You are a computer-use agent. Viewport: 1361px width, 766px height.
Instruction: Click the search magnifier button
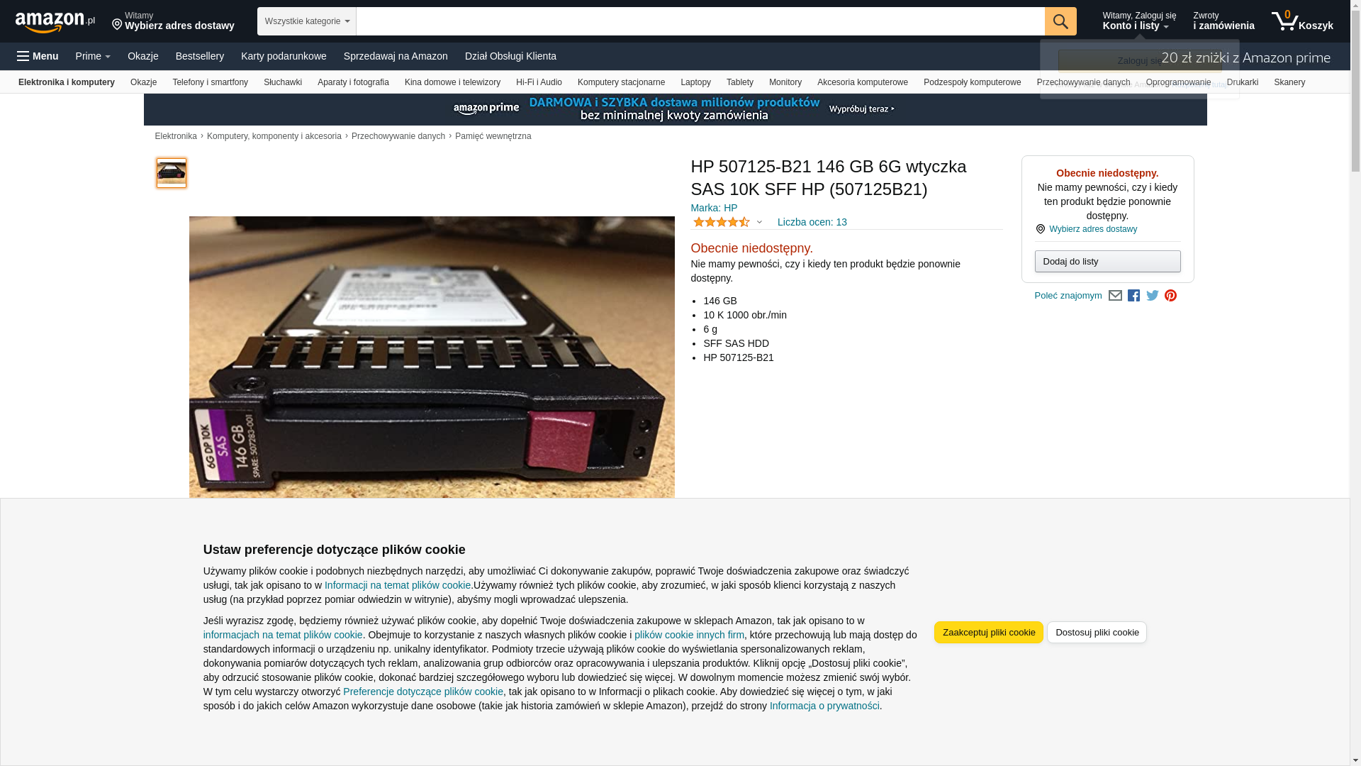tap(1060, 21)
